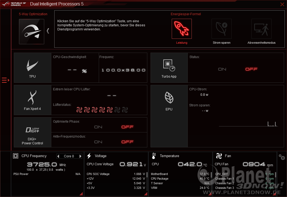Expand the Temperature panel corner triangle
287x197 pixels.
coord(210,194)
